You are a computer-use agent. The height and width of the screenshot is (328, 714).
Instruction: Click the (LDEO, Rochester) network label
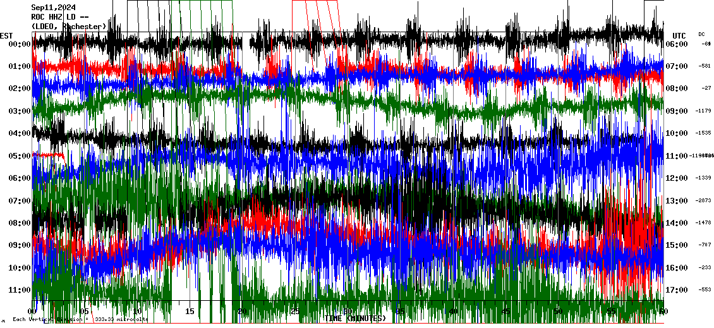[68, 26]
